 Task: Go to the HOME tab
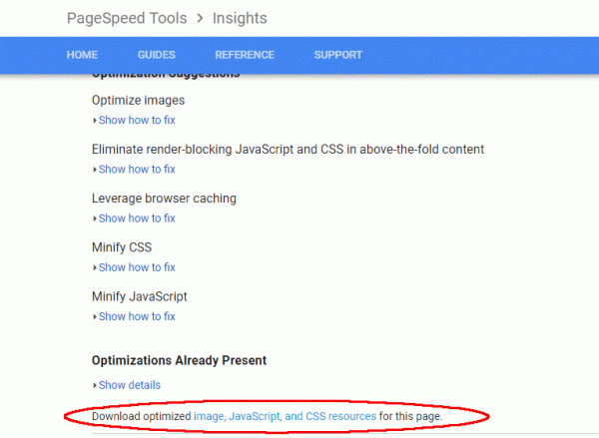coord(83,54)
